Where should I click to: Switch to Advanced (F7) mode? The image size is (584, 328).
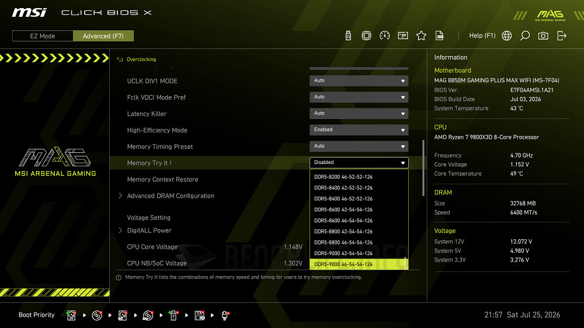tap(103, 36)
